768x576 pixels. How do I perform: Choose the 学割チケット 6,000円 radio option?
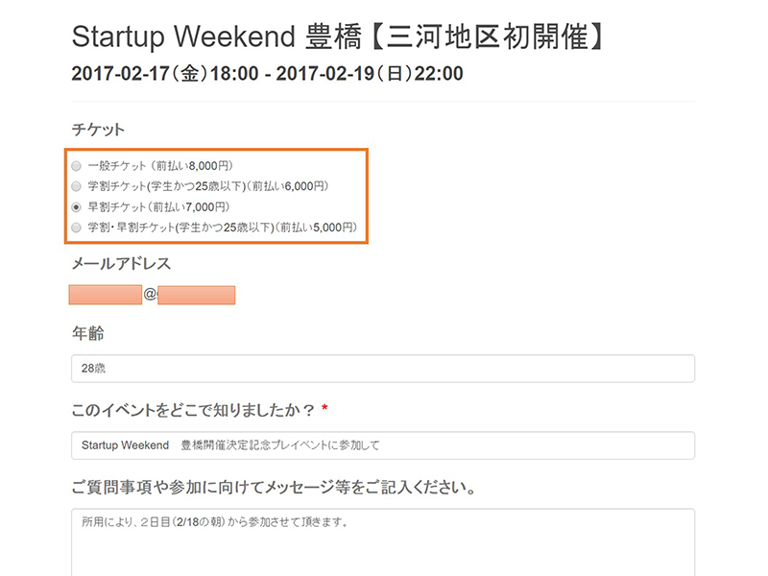tap(77, 186)
